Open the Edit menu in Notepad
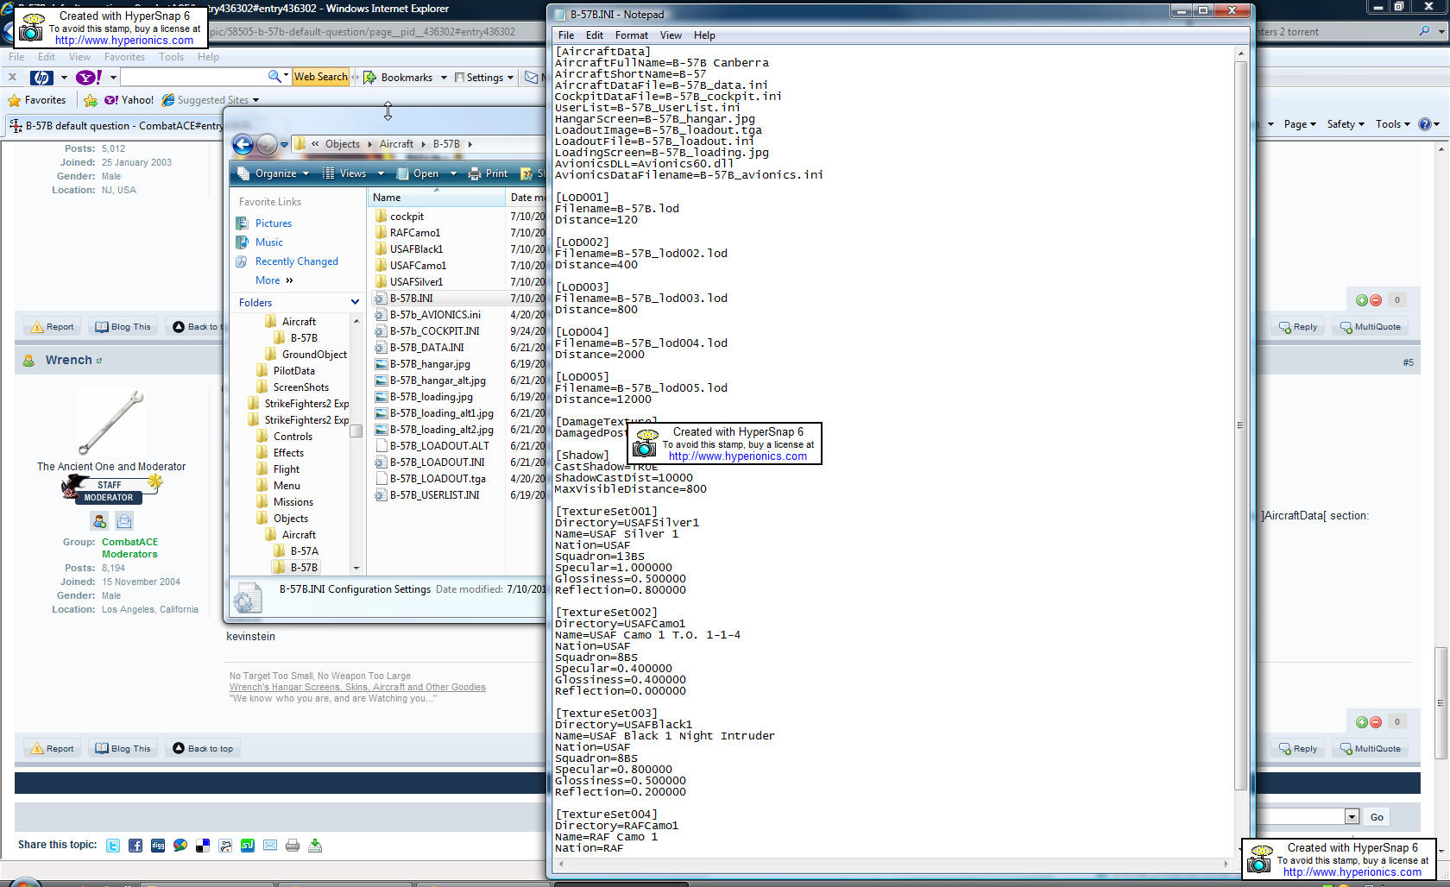 pyautogui.click(x=595, y=35)
